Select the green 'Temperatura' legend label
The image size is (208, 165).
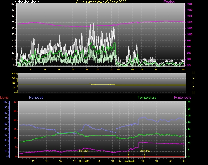coord(147,98)
